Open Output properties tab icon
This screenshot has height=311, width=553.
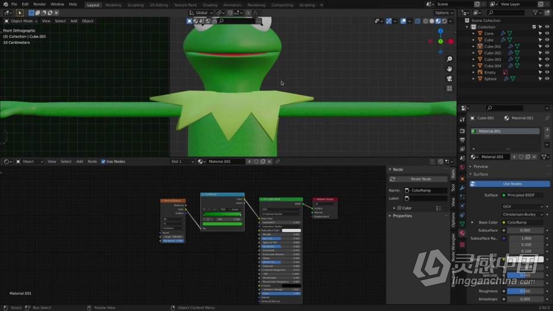(x=463, y=140)
